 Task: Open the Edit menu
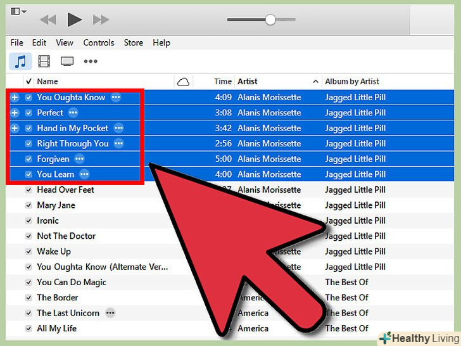39,43
